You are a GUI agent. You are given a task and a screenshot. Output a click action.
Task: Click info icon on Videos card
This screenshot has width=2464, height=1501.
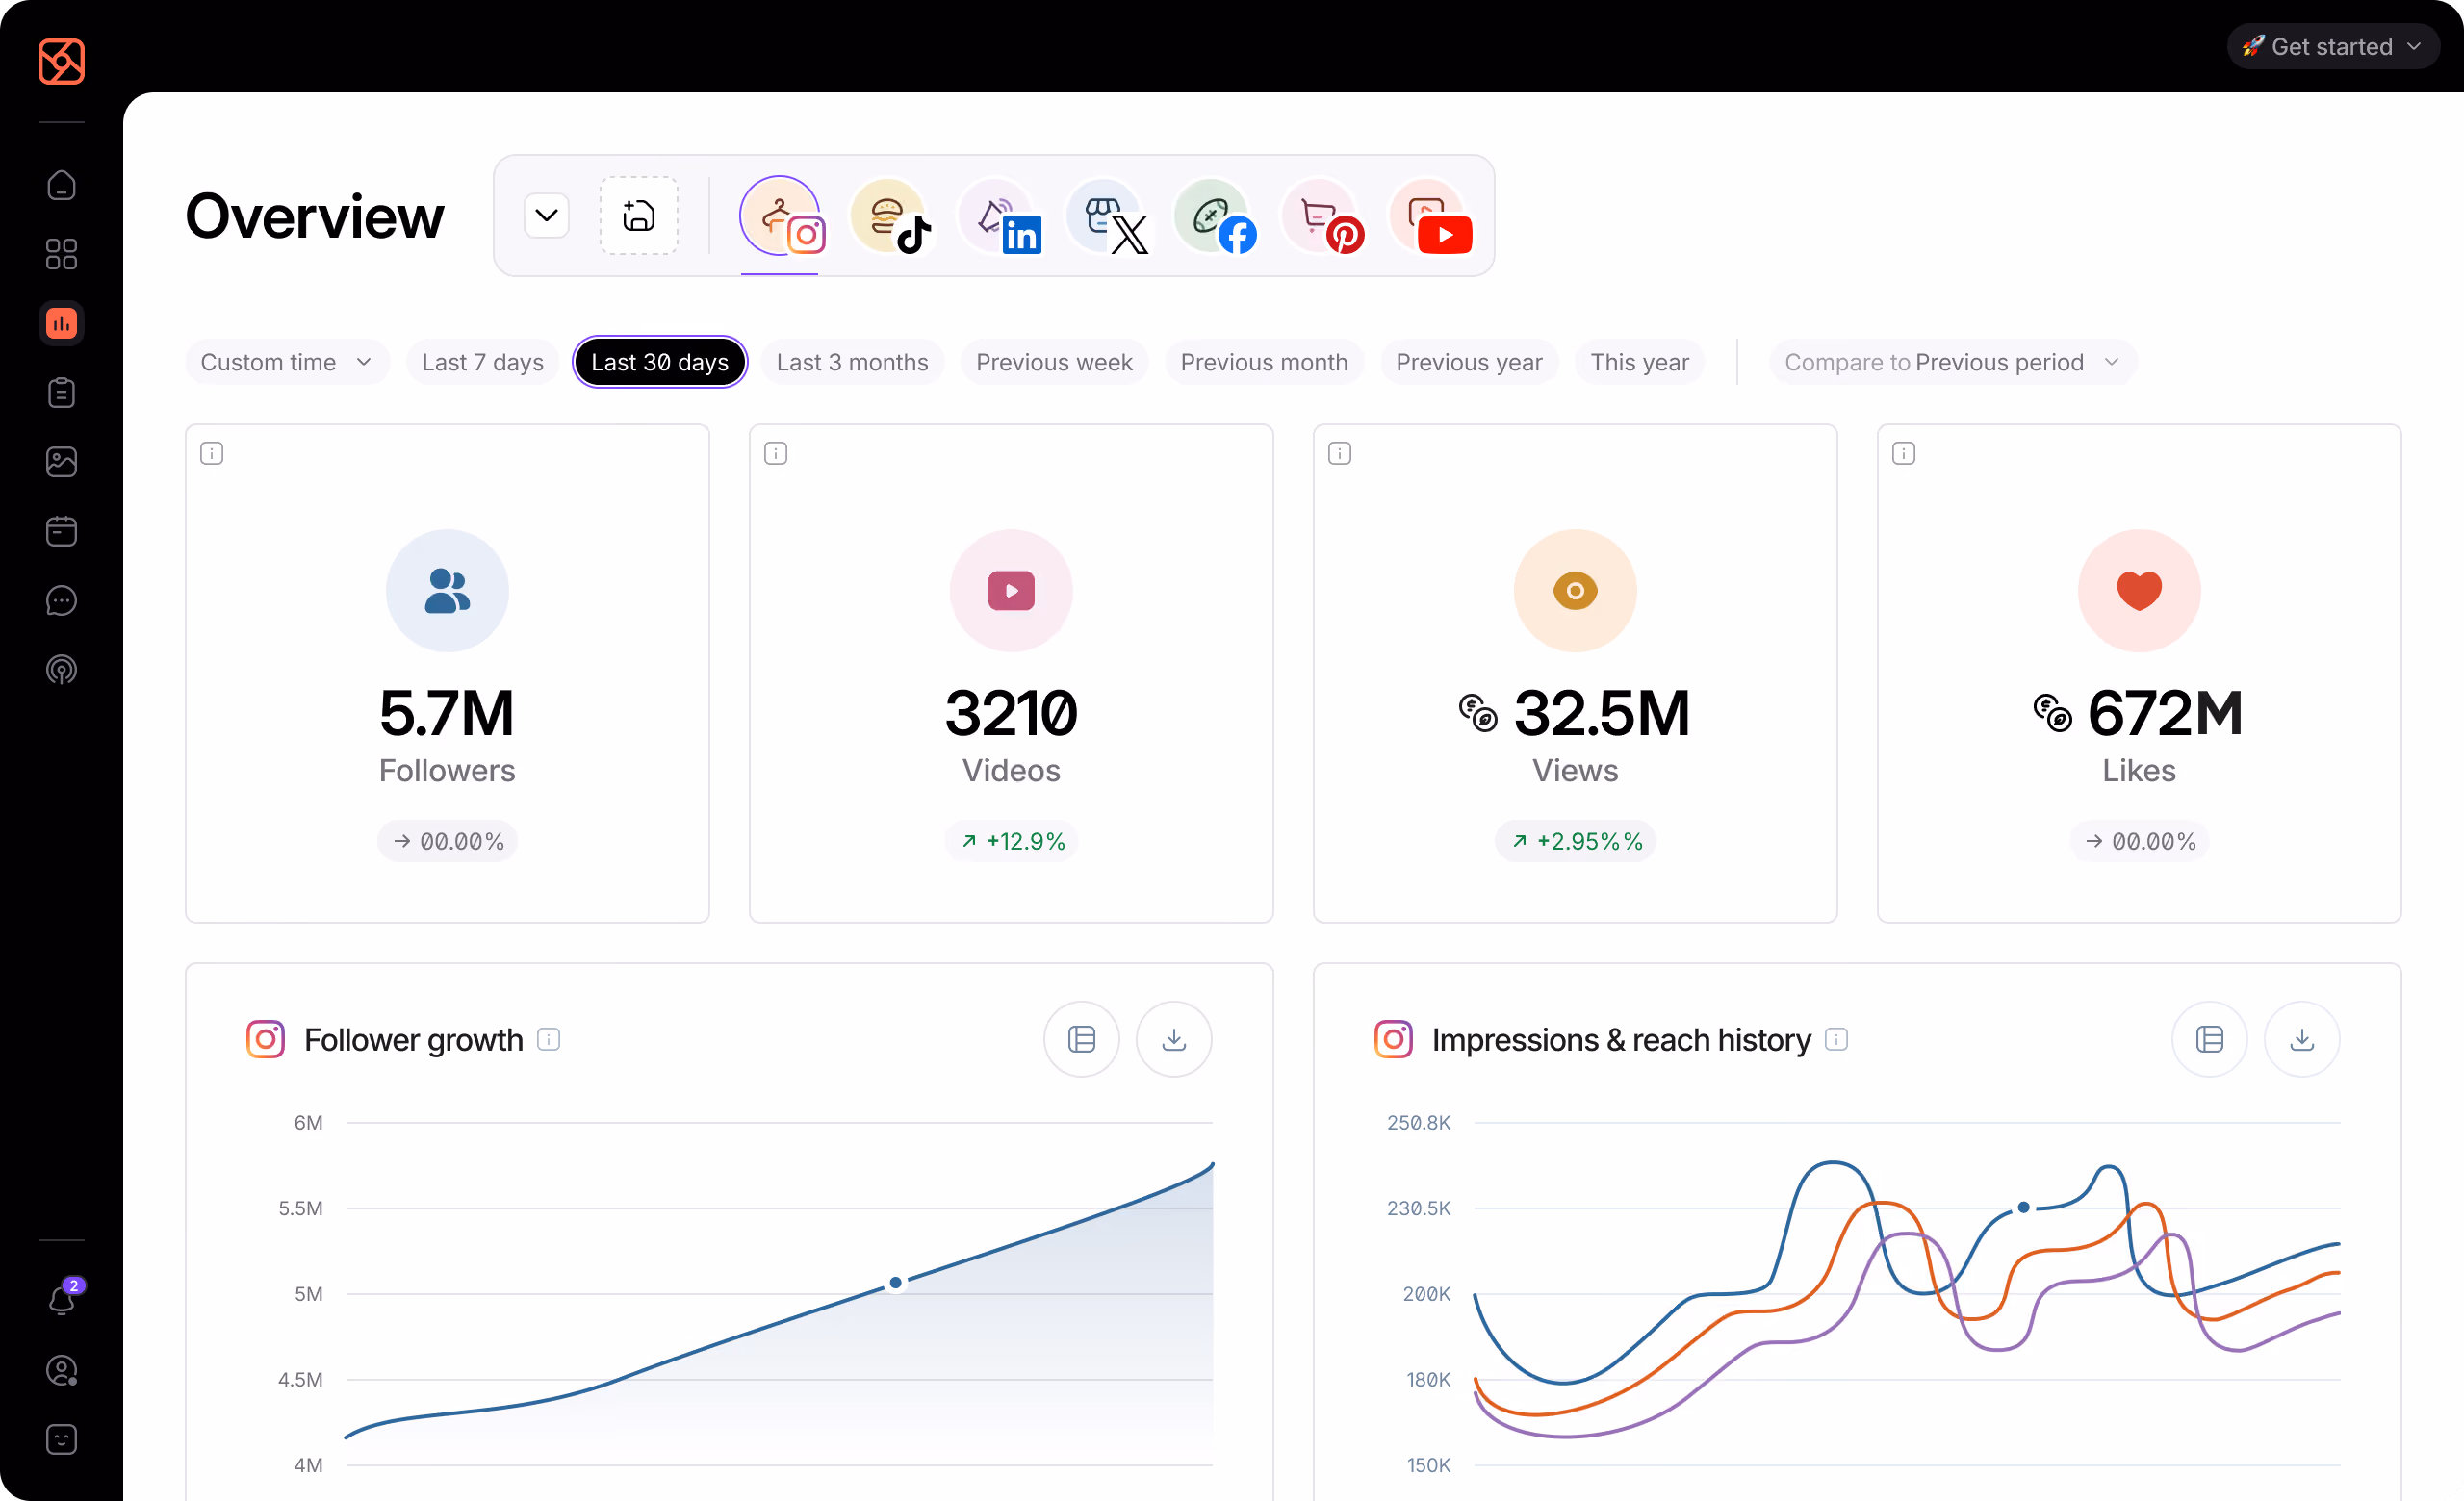(x=776, y=454)
